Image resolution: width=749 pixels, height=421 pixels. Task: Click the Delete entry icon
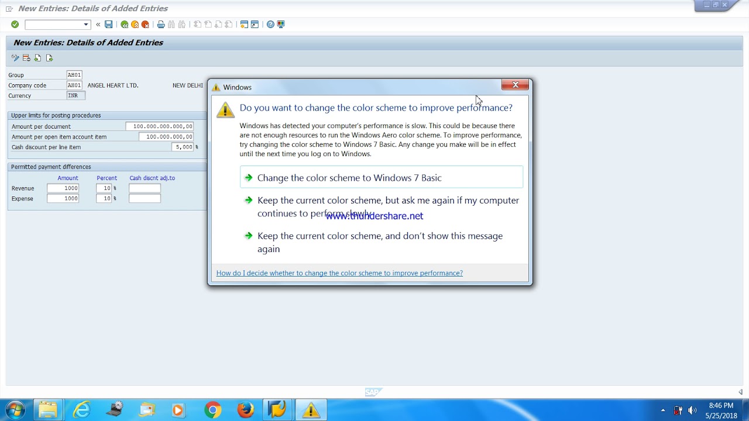coord(26,58)
